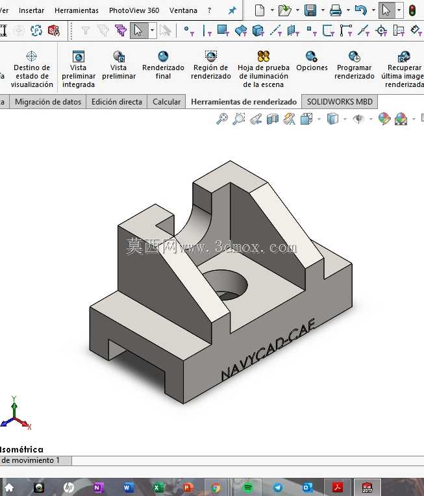Switch to Edición directa tab
The width and height of the screenshot is (424, 496).
pyautogui.click(x=117, y=102)
